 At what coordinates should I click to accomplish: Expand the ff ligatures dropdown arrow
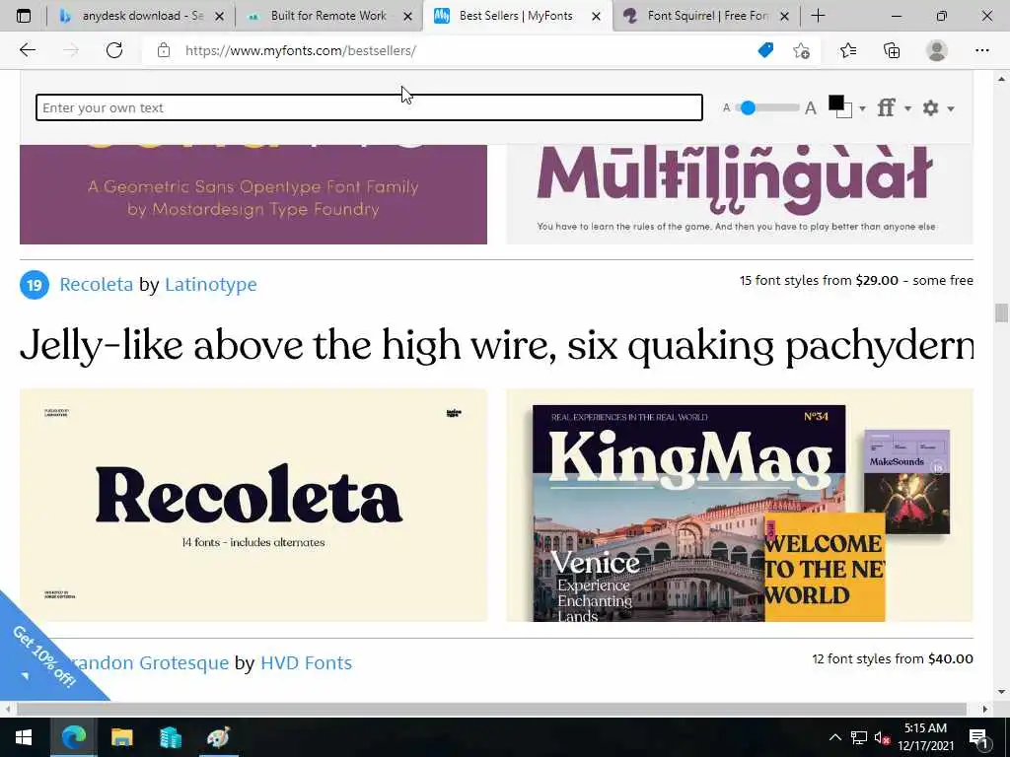(907, 108)
